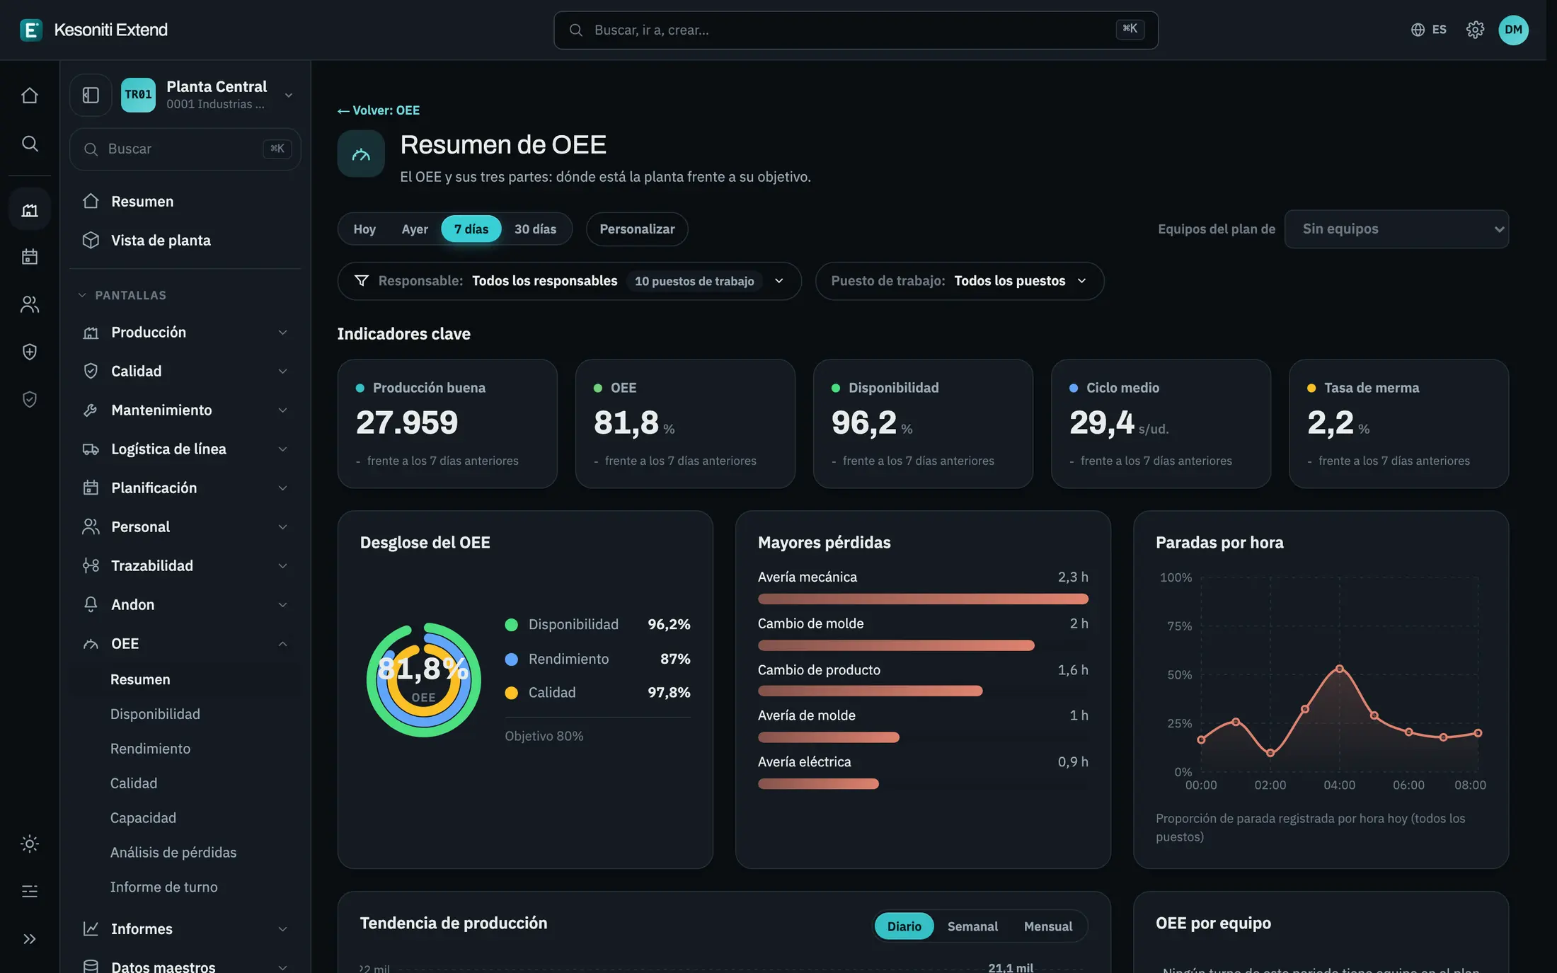The height and width of the screenshot is (973, 1557).
Task: Select the Hoy time range
Action: (364, 229)
